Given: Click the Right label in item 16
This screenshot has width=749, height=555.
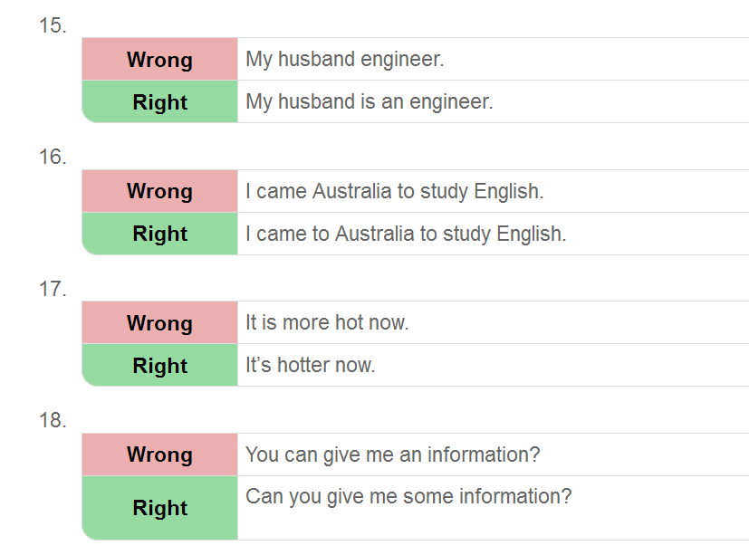Looking at the screenshot, I should [159, 234].
